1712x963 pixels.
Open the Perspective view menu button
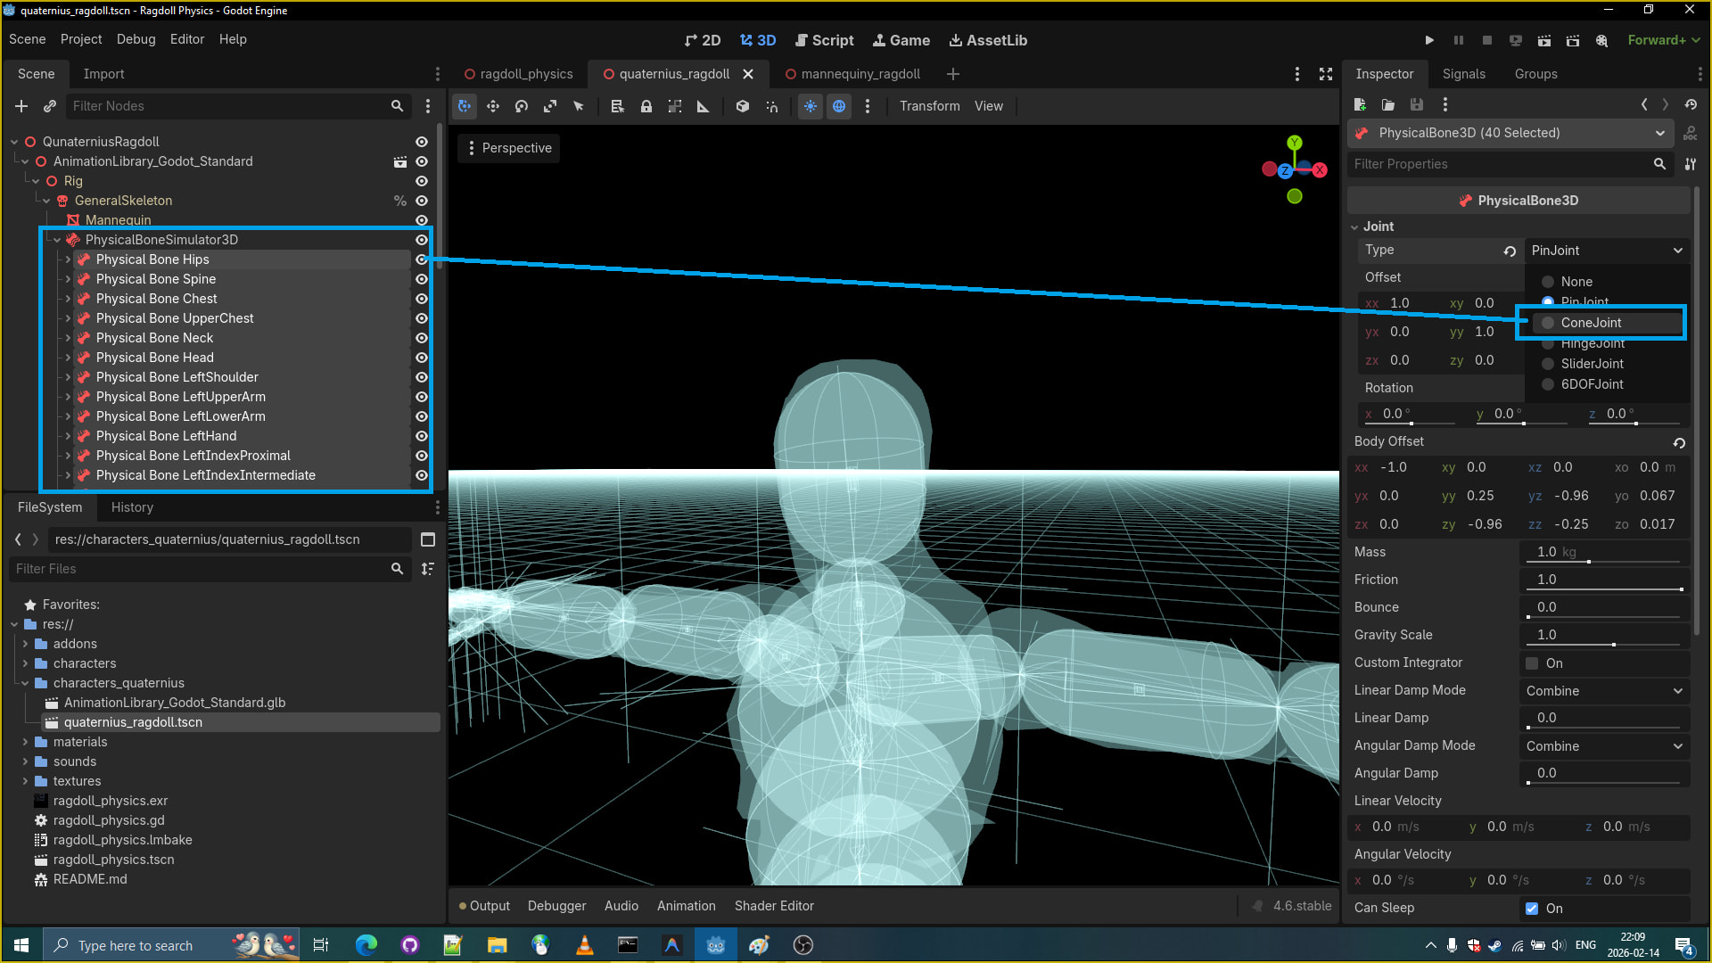point(510,148)
